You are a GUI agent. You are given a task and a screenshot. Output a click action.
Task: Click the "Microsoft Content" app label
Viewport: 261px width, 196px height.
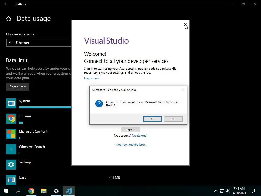click(x=33, y=131)
